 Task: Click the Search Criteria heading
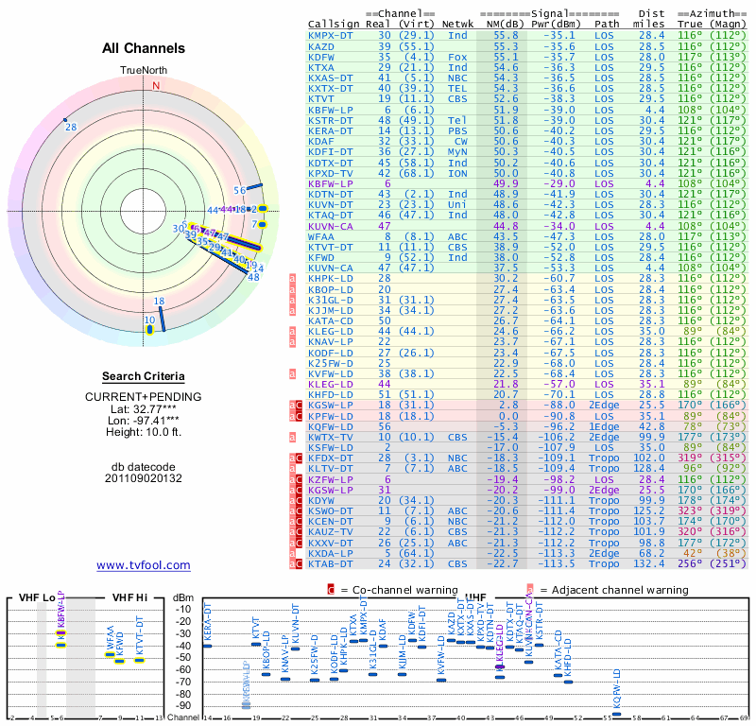[x=144, y=376]
